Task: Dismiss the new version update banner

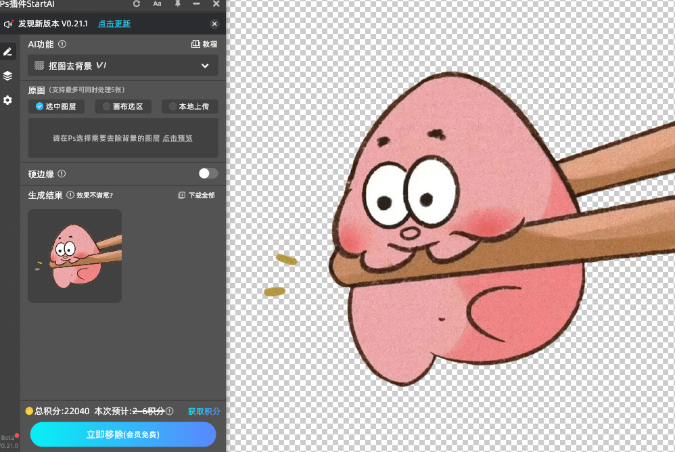Action: tap(214, 24)
